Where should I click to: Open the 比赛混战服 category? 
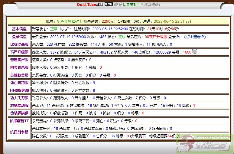[x=19, y=44]
